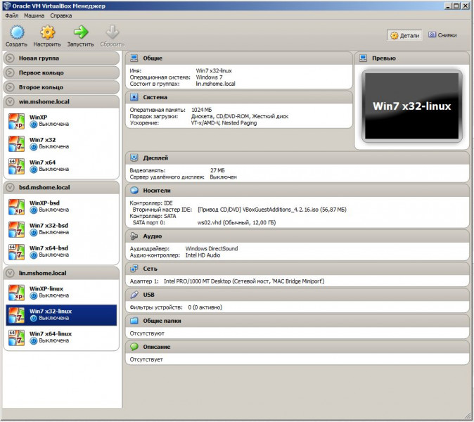This screenshot has height=422, width=474.
Task: Switch to the Снимки snapshots button
Action: coord(442,35)
